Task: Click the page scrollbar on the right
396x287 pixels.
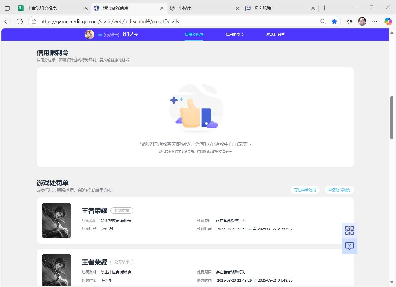Action: (392, 117)
